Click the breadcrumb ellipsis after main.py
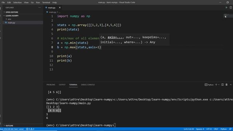The image size is (233, 131). [60, 12]
